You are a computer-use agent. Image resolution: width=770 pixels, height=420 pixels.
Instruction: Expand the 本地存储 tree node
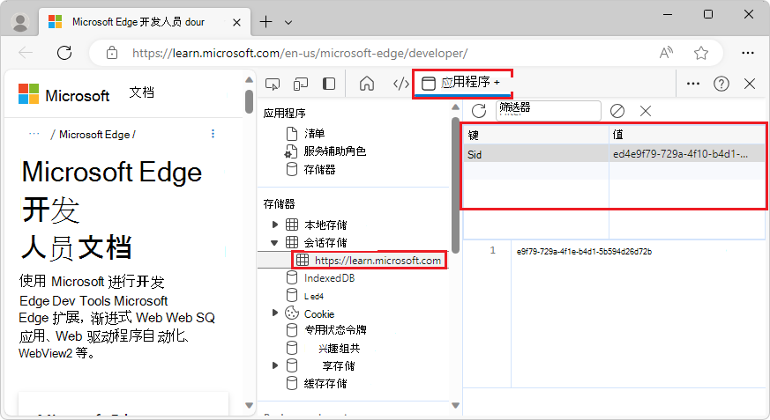click(275, 225)
